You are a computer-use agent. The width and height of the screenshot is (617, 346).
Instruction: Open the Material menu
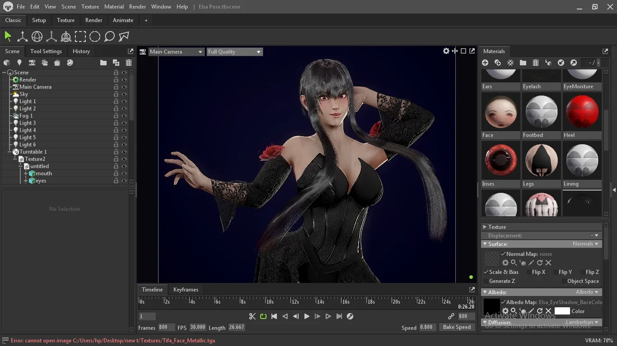114,7
